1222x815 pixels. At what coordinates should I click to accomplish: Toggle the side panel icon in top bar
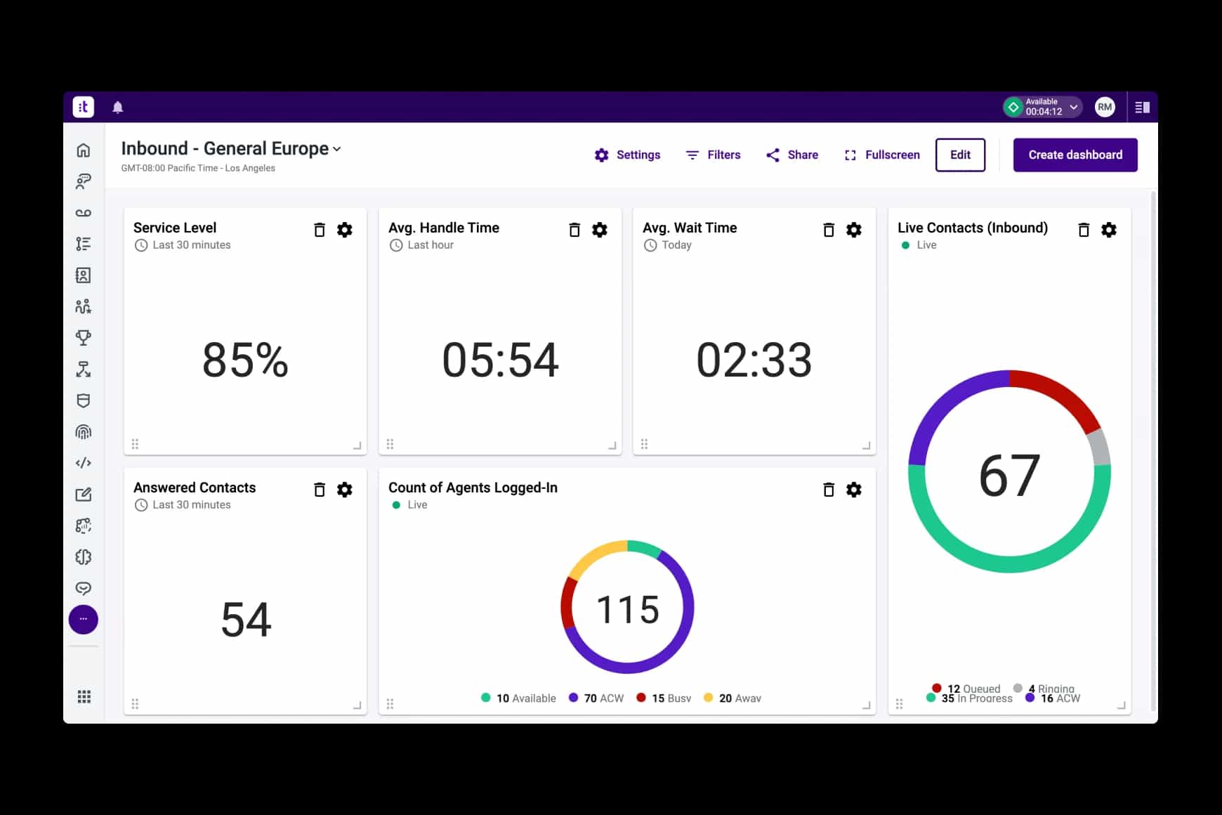coord(1142,107)
